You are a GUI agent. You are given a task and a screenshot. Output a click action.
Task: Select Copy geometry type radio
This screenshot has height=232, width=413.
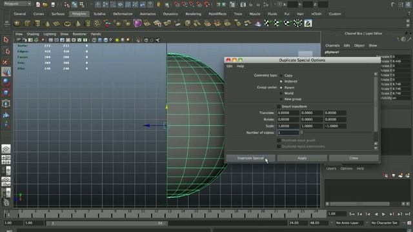point(281,75)
